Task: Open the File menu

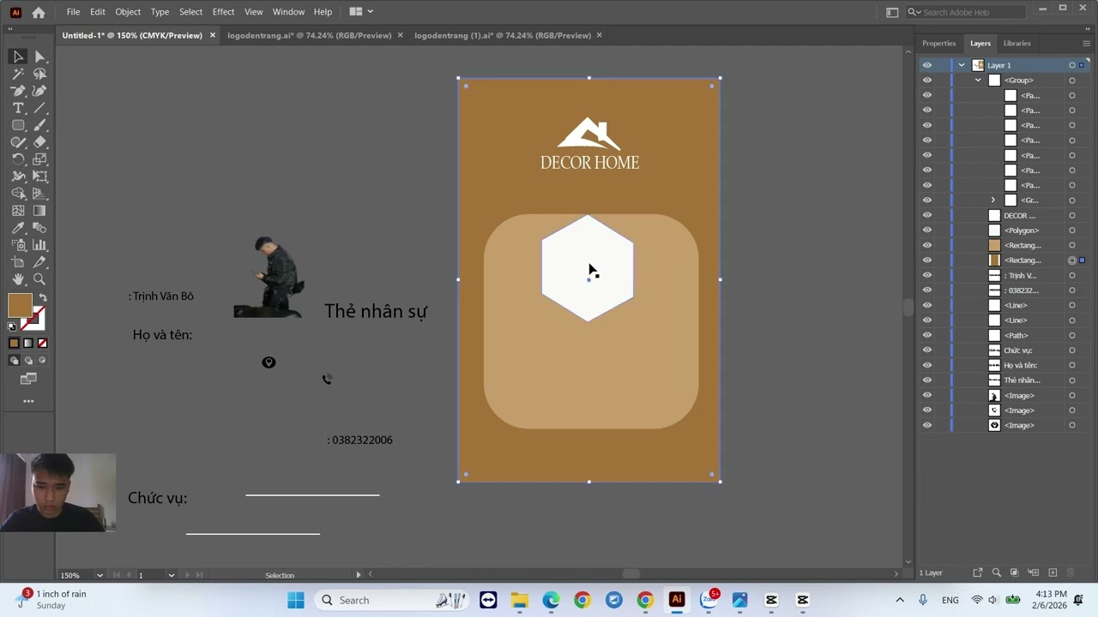Action: tap(73, 12)
